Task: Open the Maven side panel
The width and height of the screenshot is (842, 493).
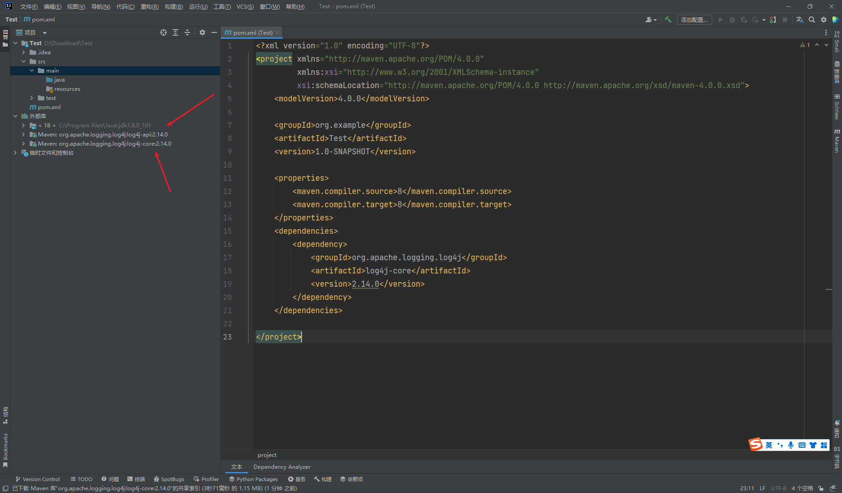Action: [837, 141]
